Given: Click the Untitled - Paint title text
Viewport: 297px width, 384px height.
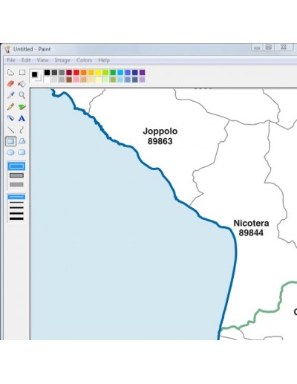Looking at the screenshot, I should tap(32, 49).
